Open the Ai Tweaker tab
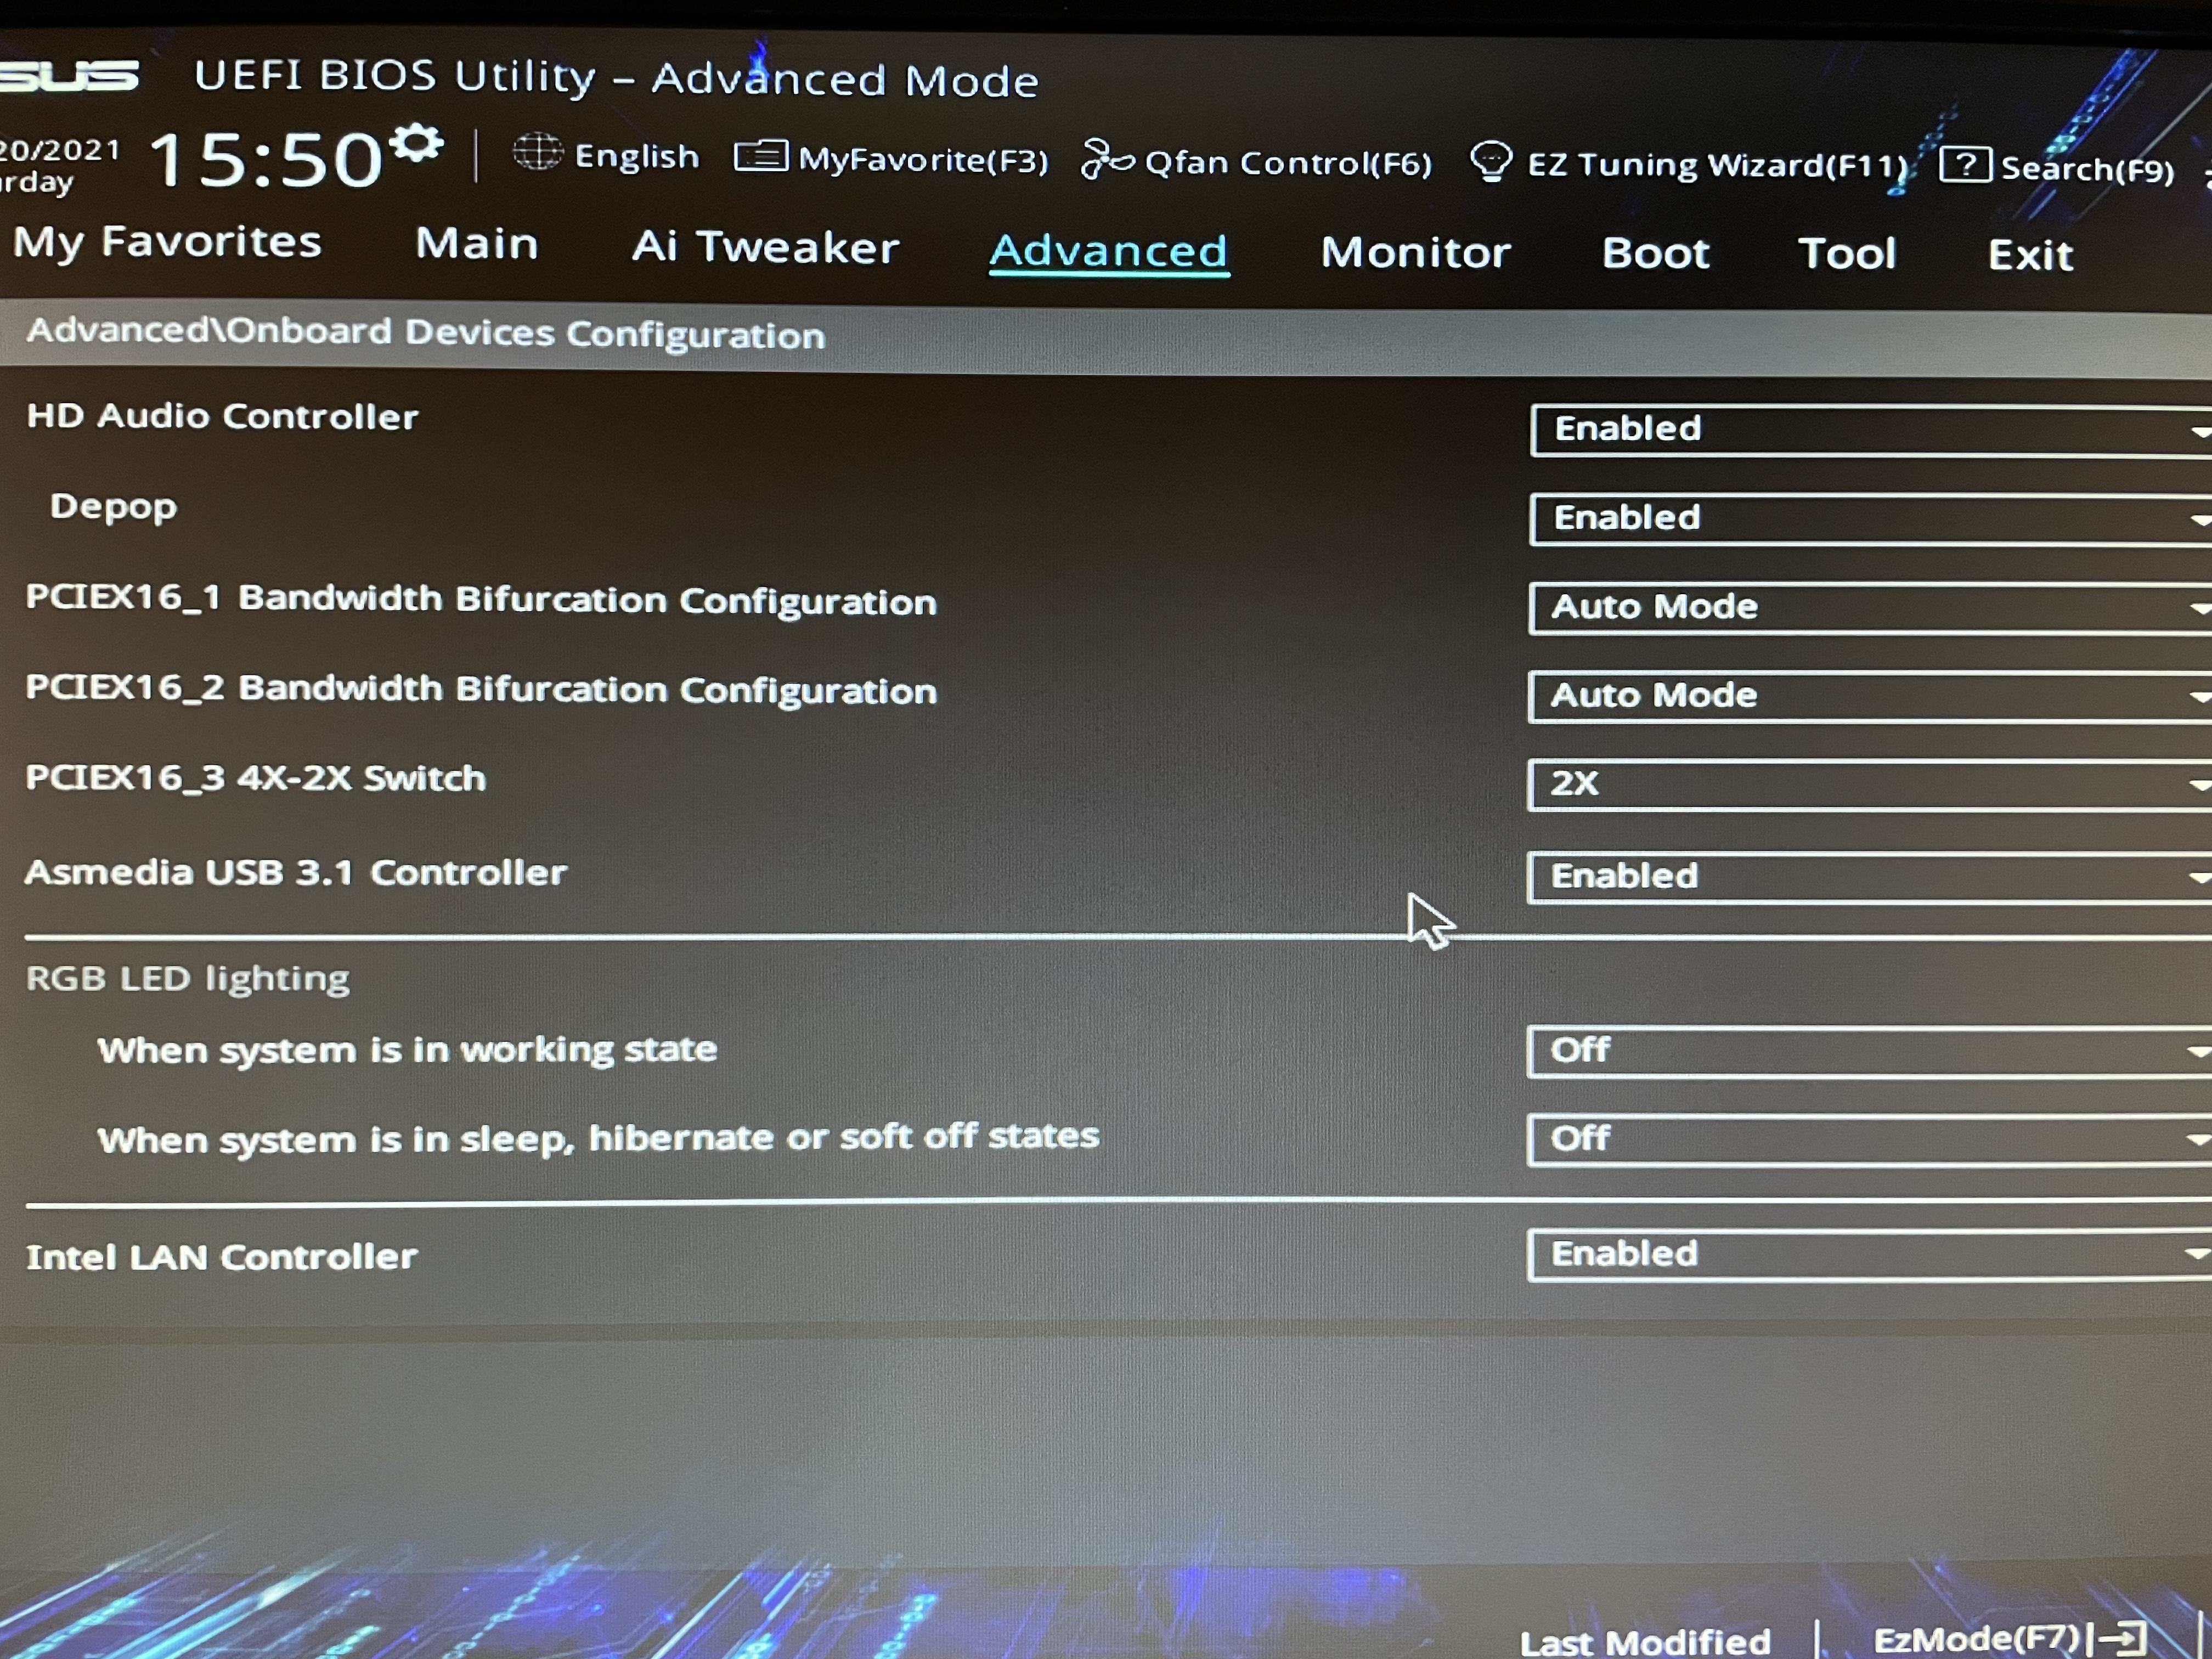This screenshot has height=1659, width=2212. pyautogui.click(x=765, y=248)
